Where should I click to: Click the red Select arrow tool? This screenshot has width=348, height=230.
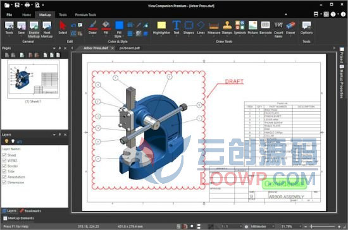[x=63, y=28]
